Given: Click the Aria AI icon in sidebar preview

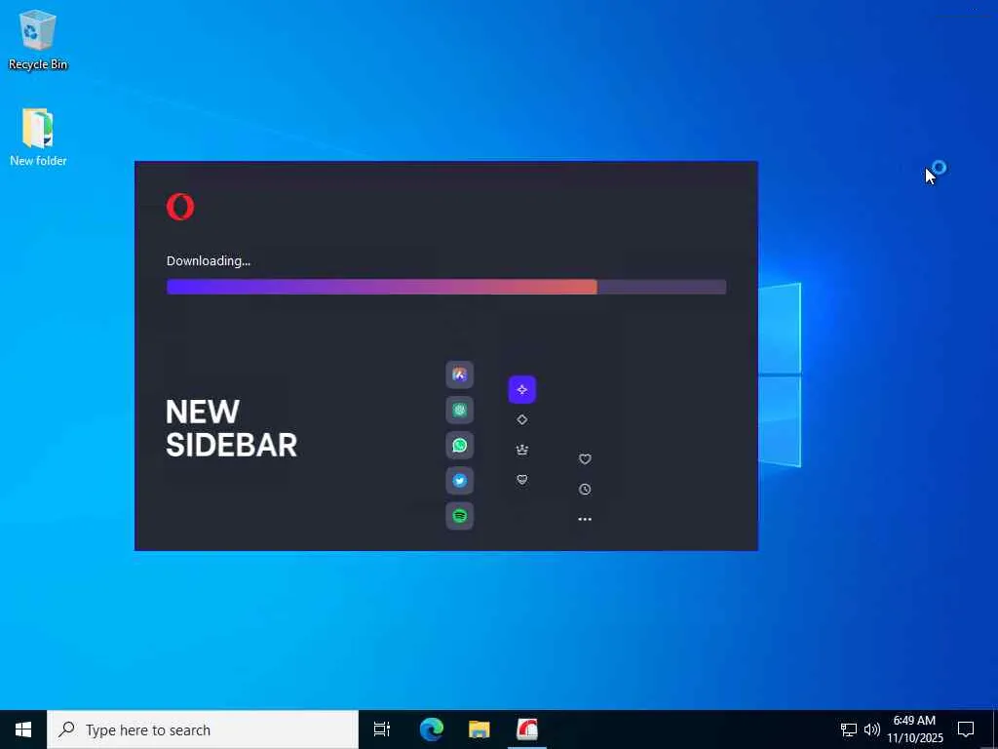Looking at the screenshot, I should [x=460, y=374].
